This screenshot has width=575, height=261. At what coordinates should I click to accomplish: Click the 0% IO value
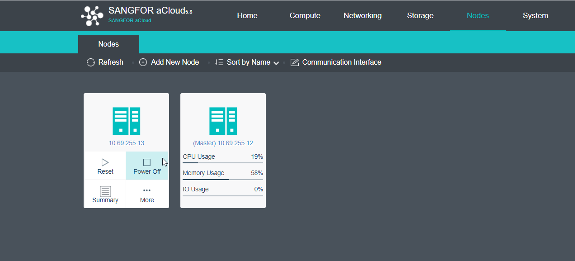259,189
